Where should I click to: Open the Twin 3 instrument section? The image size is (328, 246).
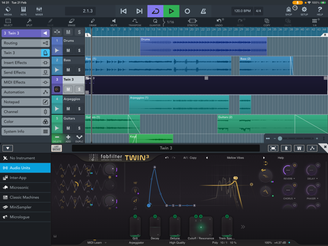coord(26,53)
